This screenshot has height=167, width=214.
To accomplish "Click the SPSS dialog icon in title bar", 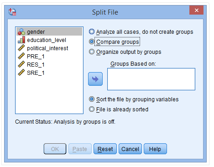I will pos(12,12).
